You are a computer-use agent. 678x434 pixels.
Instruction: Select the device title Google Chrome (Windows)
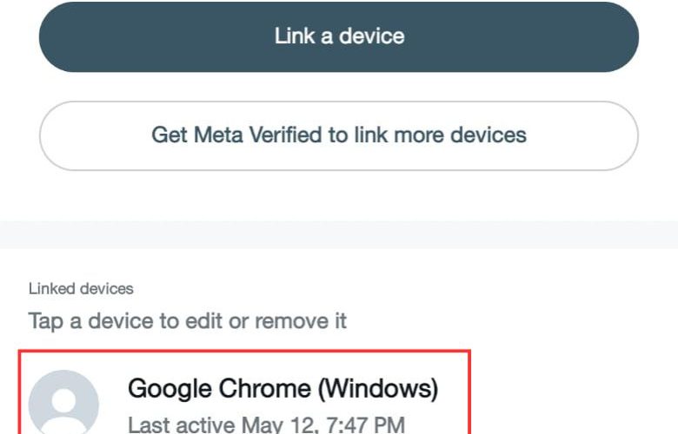click(x=282, y=389)
